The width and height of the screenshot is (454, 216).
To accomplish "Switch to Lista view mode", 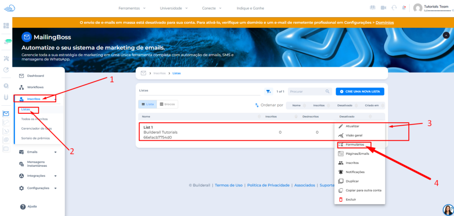I will [x=147, y=104].
